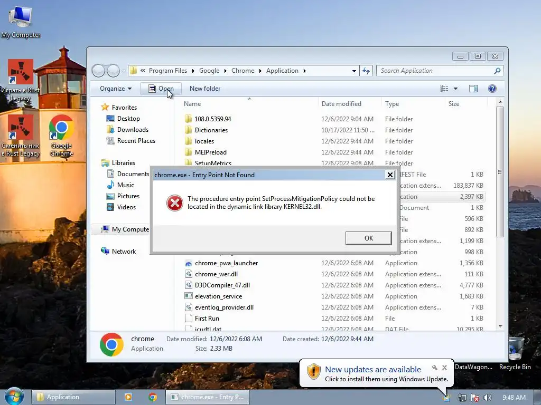The width and height of the screenshot is (541, 405).
Task: Select the Google Chrome desktop shortcut
Action: [x=61, y=136]
